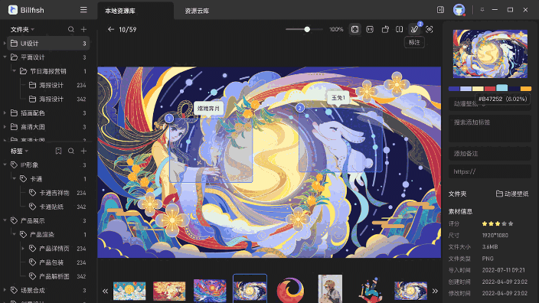Toggle the right sidebar panel icon
Image resolution: width=539 pixels, height=303 pixels.
point(440,10)
